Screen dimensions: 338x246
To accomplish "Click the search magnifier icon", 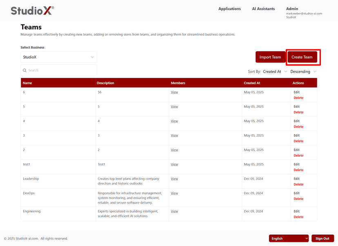I will click(25, 70).
